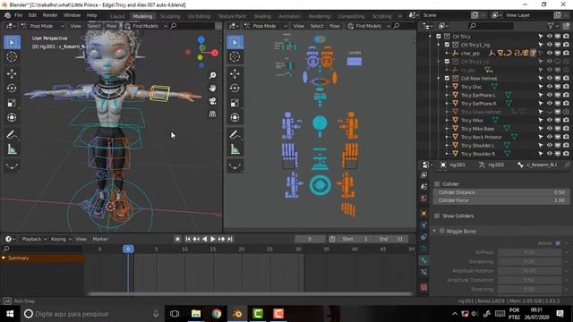Adjust the Collider Distance slider
The image size is (573, 322).
point(501,192)
